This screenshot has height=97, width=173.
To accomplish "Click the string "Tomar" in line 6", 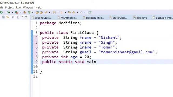I will click(107, 47).
